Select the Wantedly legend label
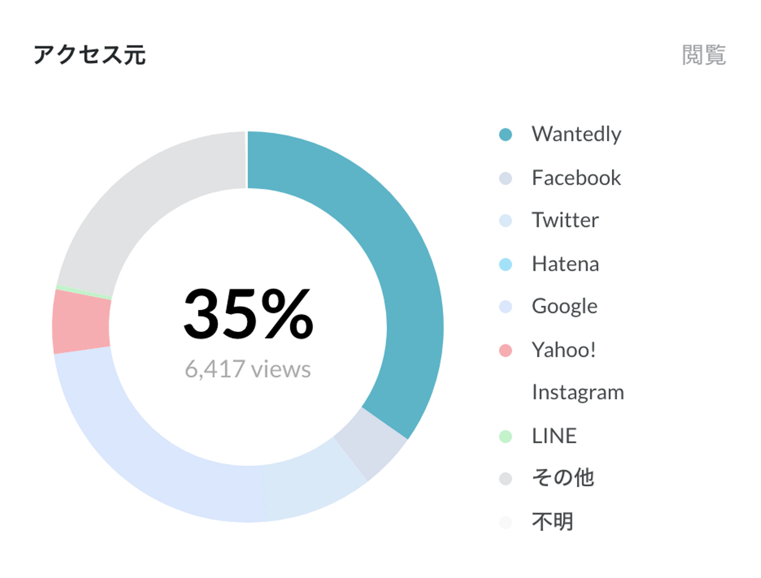The image size is (761, 578). click(x=576, y=134)
